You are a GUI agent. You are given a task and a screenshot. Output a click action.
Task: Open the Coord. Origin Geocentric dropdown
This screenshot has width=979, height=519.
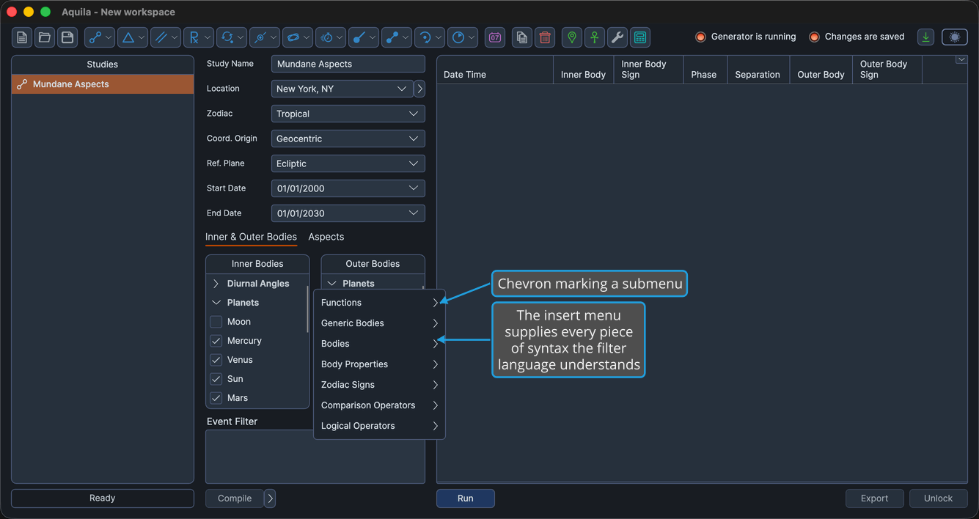(348, 139)
